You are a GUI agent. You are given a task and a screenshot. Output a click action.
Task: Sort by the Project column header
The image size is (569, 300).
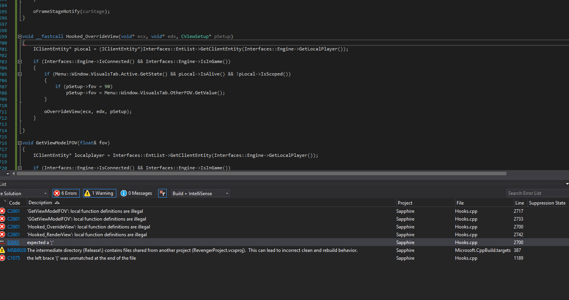405,203
